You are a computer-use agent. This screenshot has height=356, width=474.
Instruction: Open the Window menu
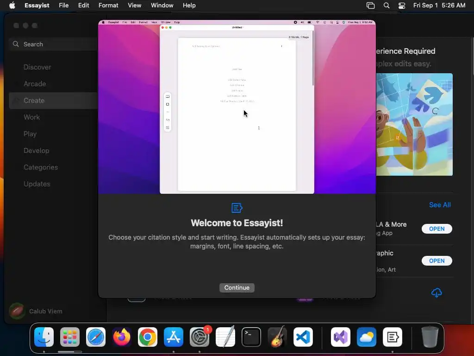(x=162, y=6)
